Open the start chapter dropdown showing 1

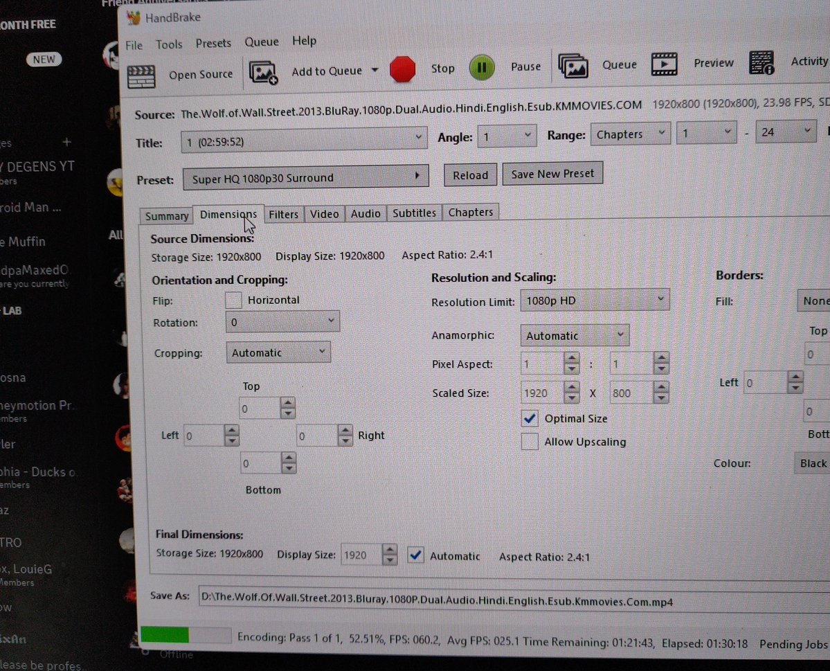click(706, 132)
